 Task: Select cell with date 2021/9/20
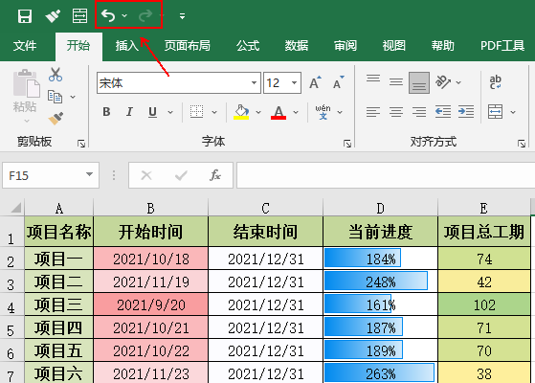tap(151, 304)
